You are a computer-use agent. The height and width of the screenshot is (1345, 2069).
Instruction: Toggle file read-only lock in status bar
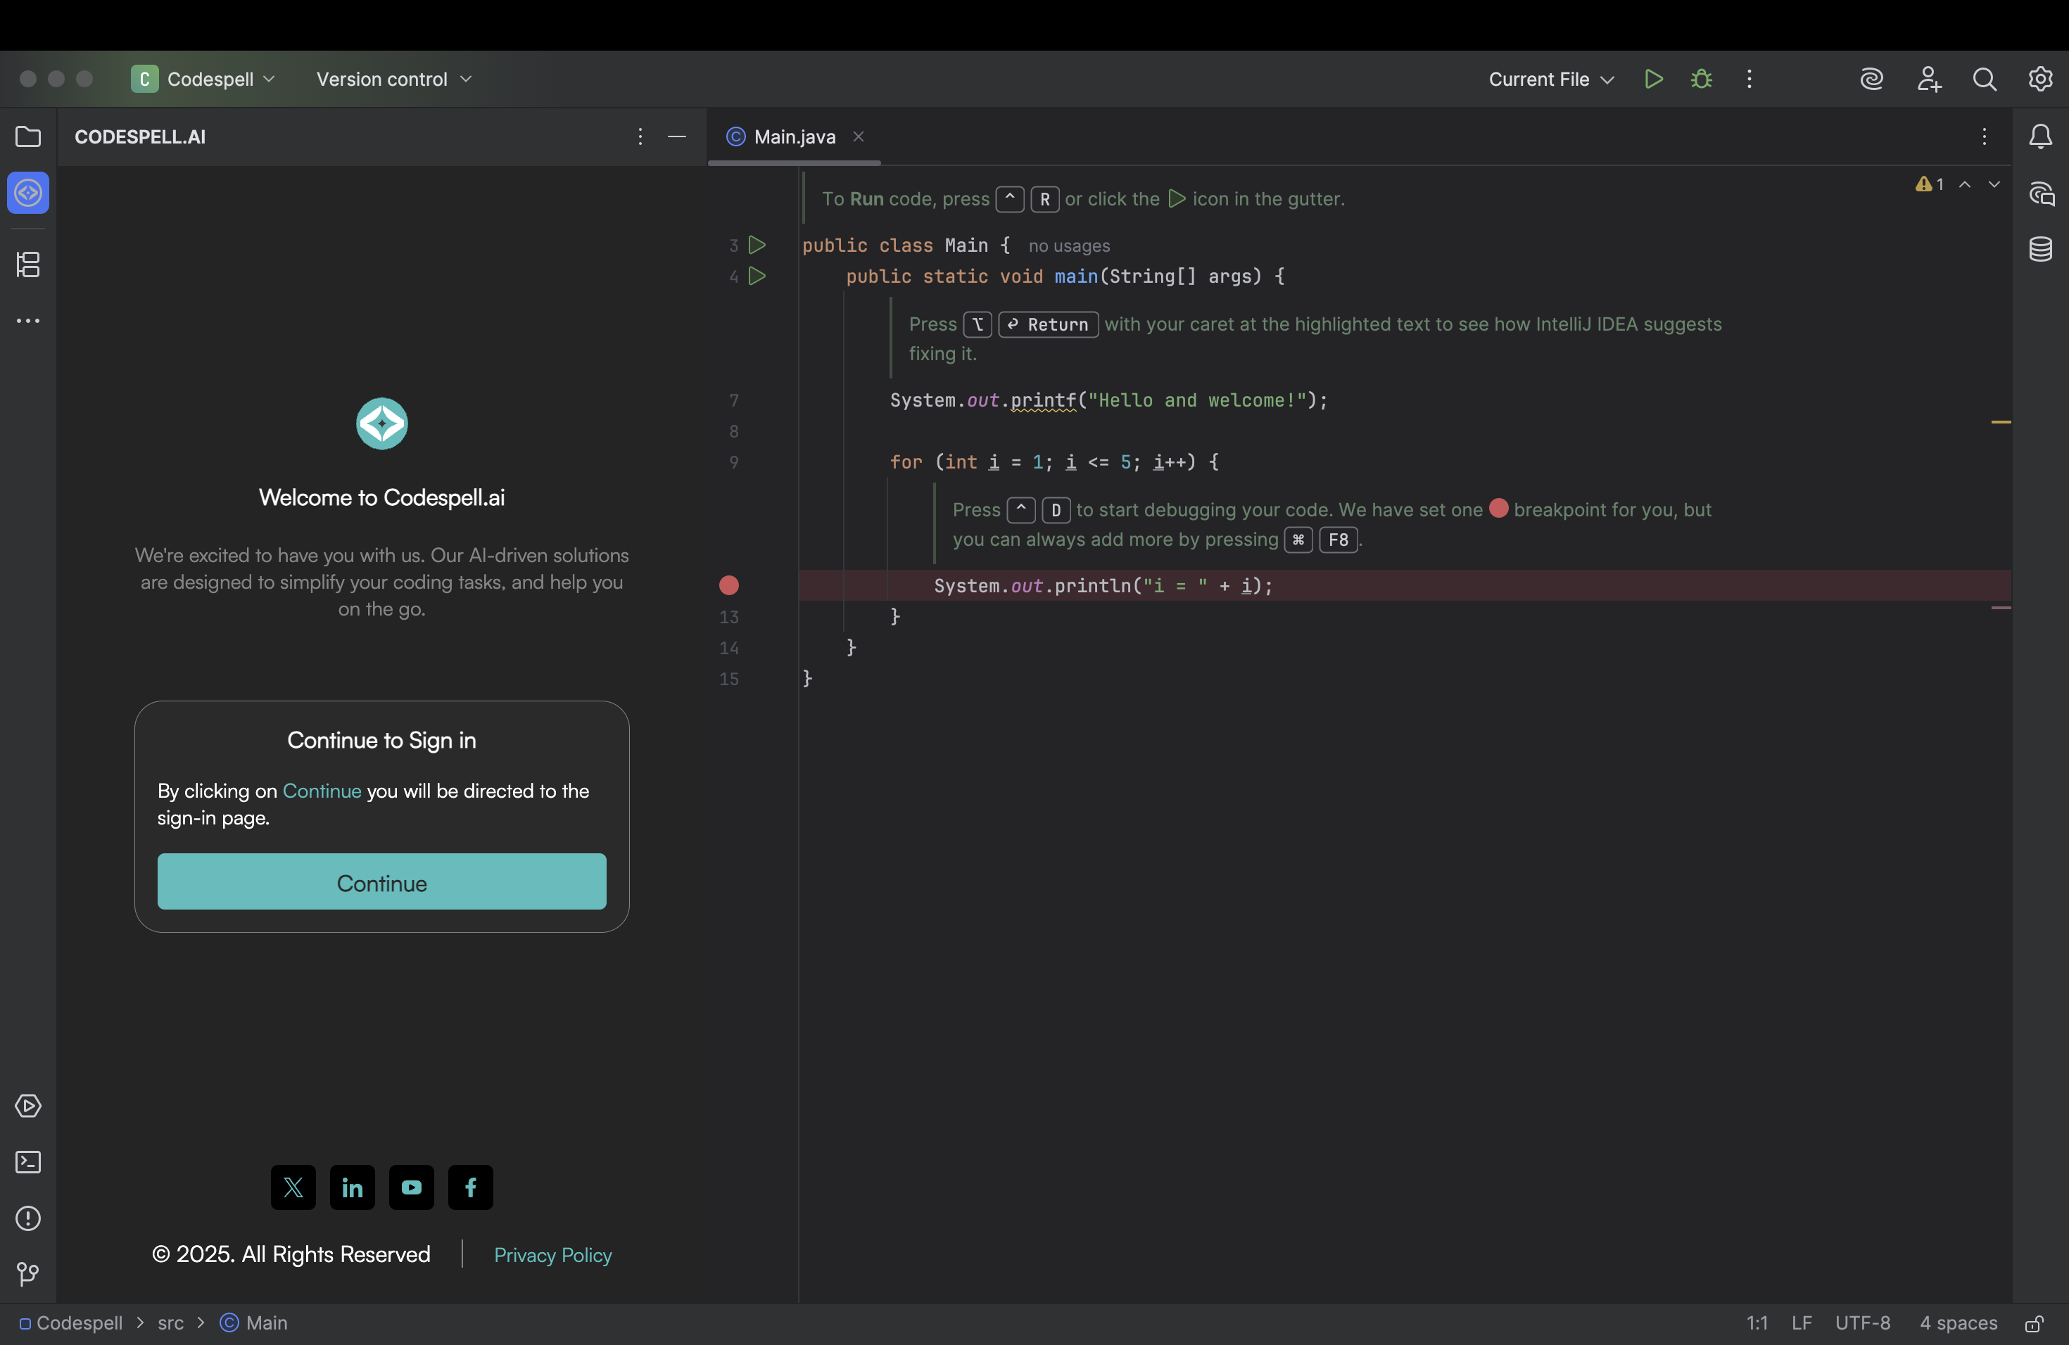(x=2035, y=1323)
